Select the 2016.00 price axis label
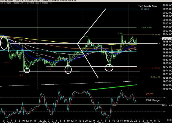 click(x=167, y=20)
